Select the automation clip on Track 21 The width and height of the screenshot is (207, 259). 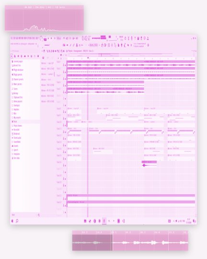click(131, 197)
